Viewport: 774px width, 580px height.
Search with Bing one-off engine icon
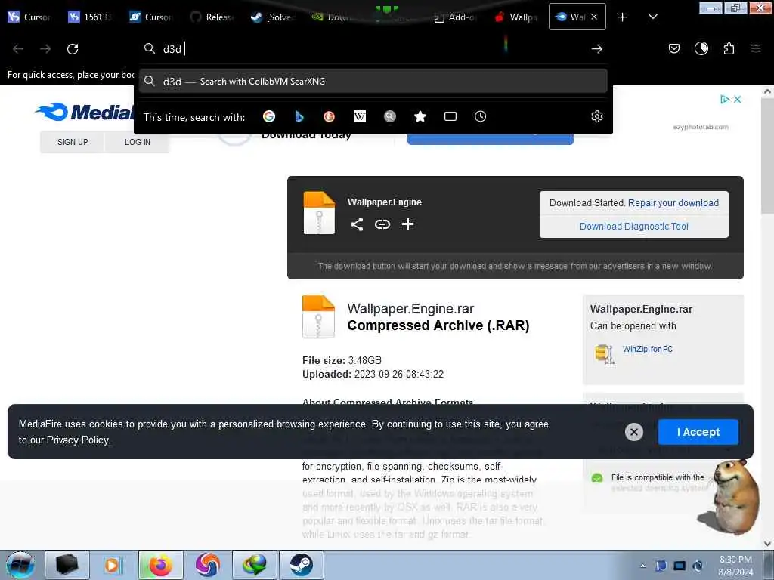(299, 116)
